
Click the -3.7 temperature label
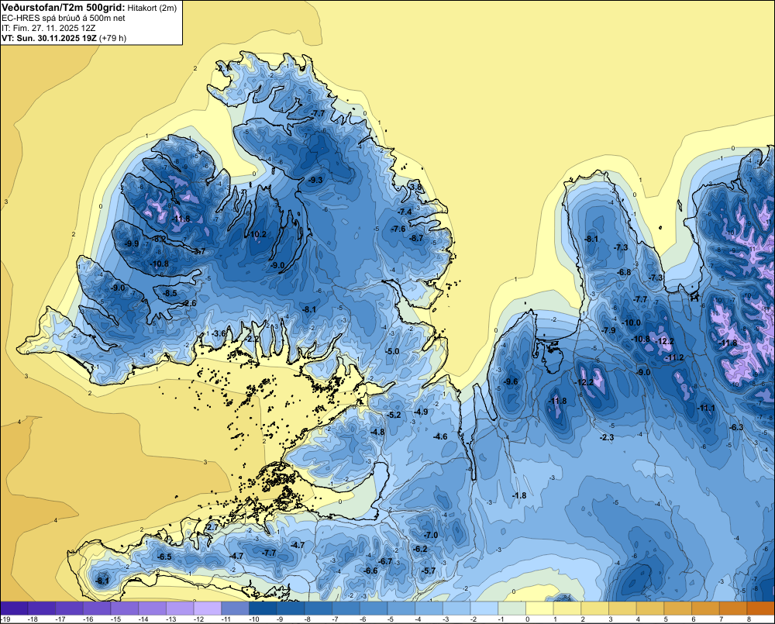click(x=198, y=252)
